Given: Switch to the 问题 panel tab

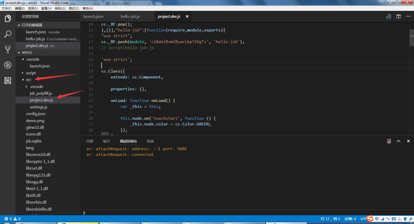Looking at the screenshot, I should click(x=90, y=141).
